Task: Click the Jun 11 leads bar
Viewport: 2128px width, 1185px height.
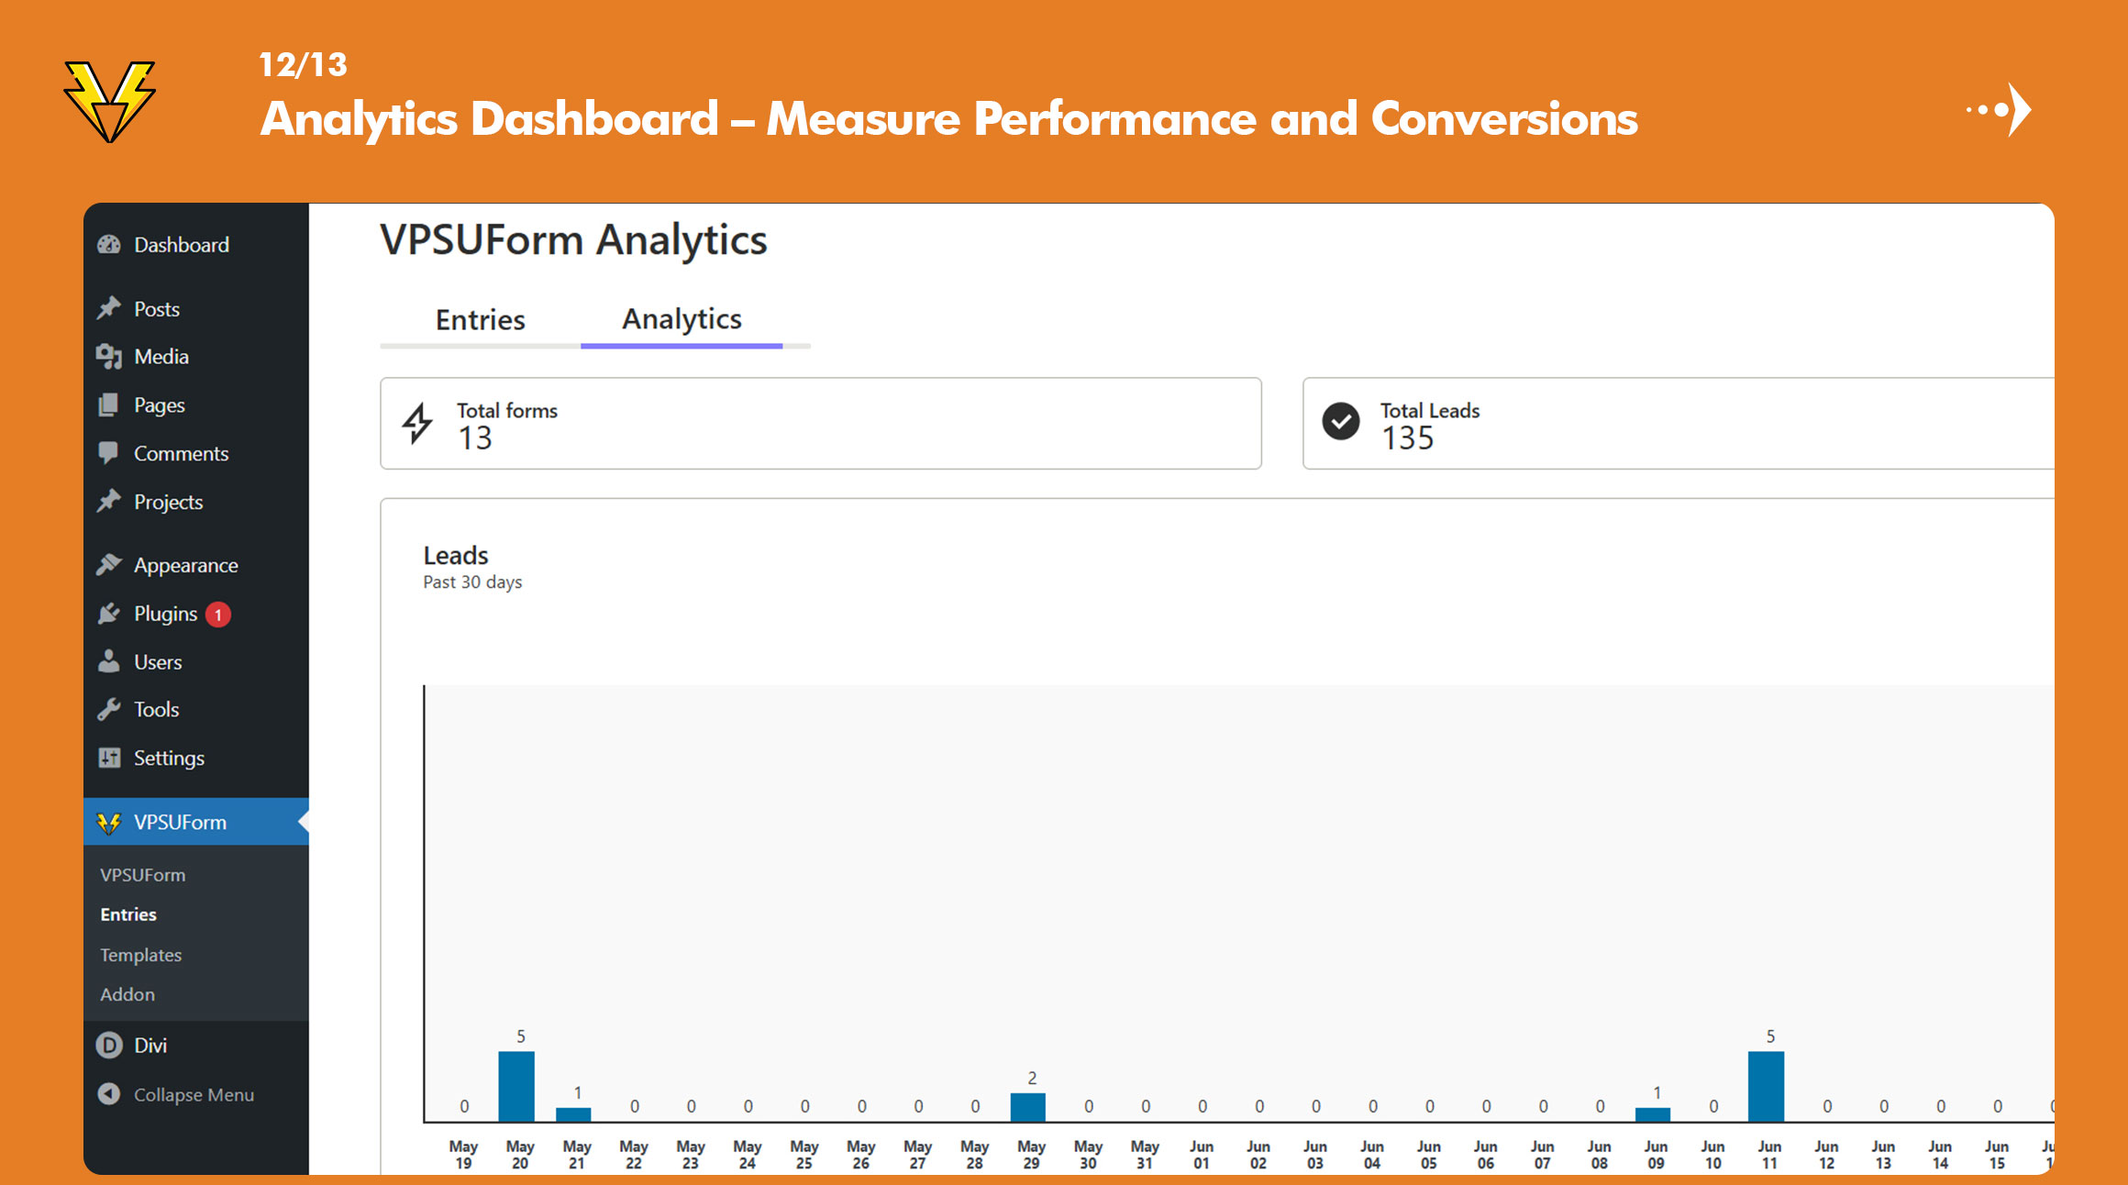Action: [1766, 1086]
